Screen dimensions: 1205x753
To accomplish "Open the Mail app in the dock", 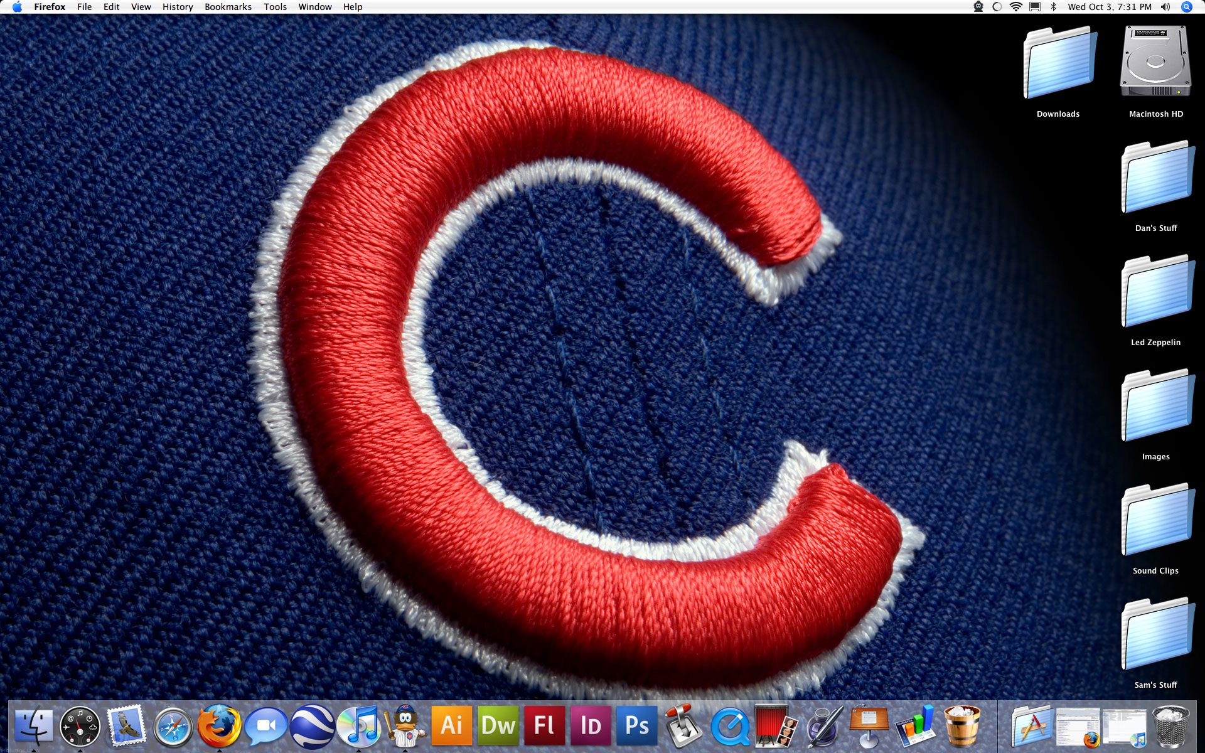I will 126,726.
